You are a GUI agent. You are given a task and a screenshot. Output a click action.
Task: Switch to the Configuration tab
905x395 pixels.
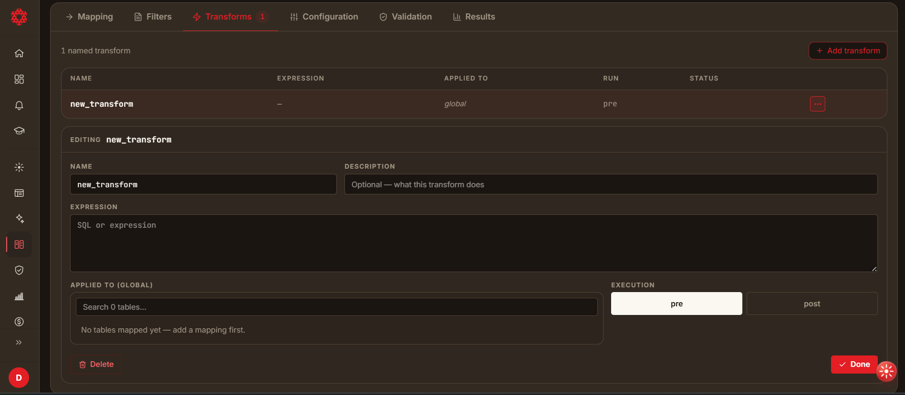point(324,17)
